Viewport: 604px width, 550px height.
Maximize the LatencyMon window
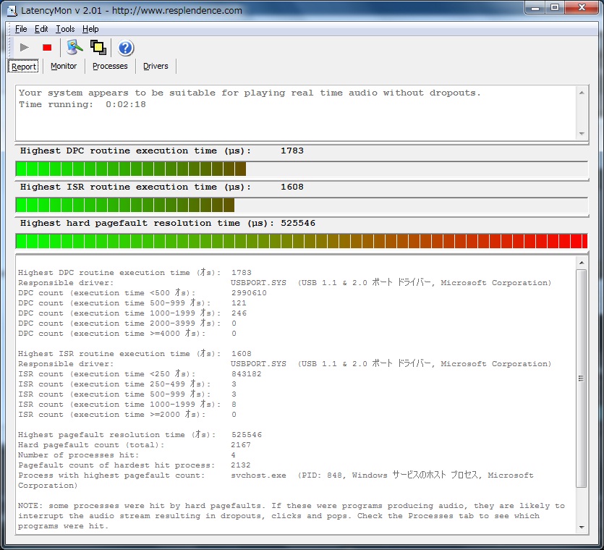(555, 8)
